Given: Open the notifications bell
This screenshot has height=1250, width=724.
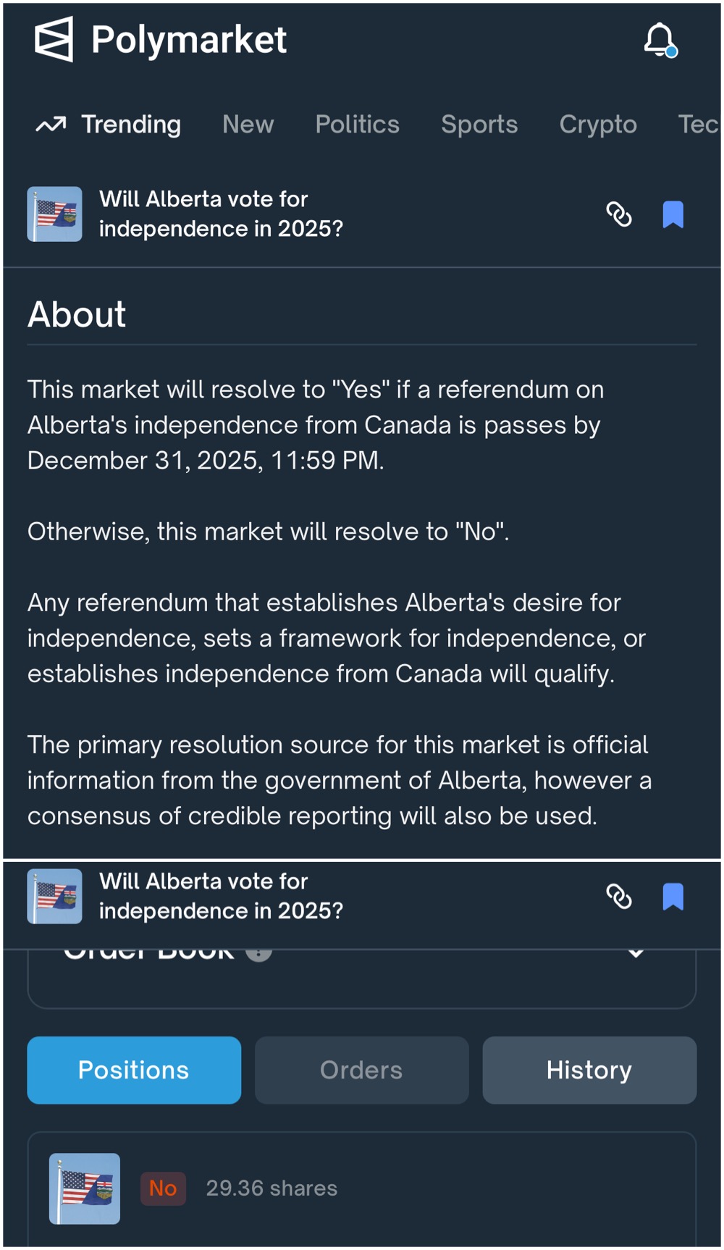Looking at the screenshot, I should [x=660, y=39].
